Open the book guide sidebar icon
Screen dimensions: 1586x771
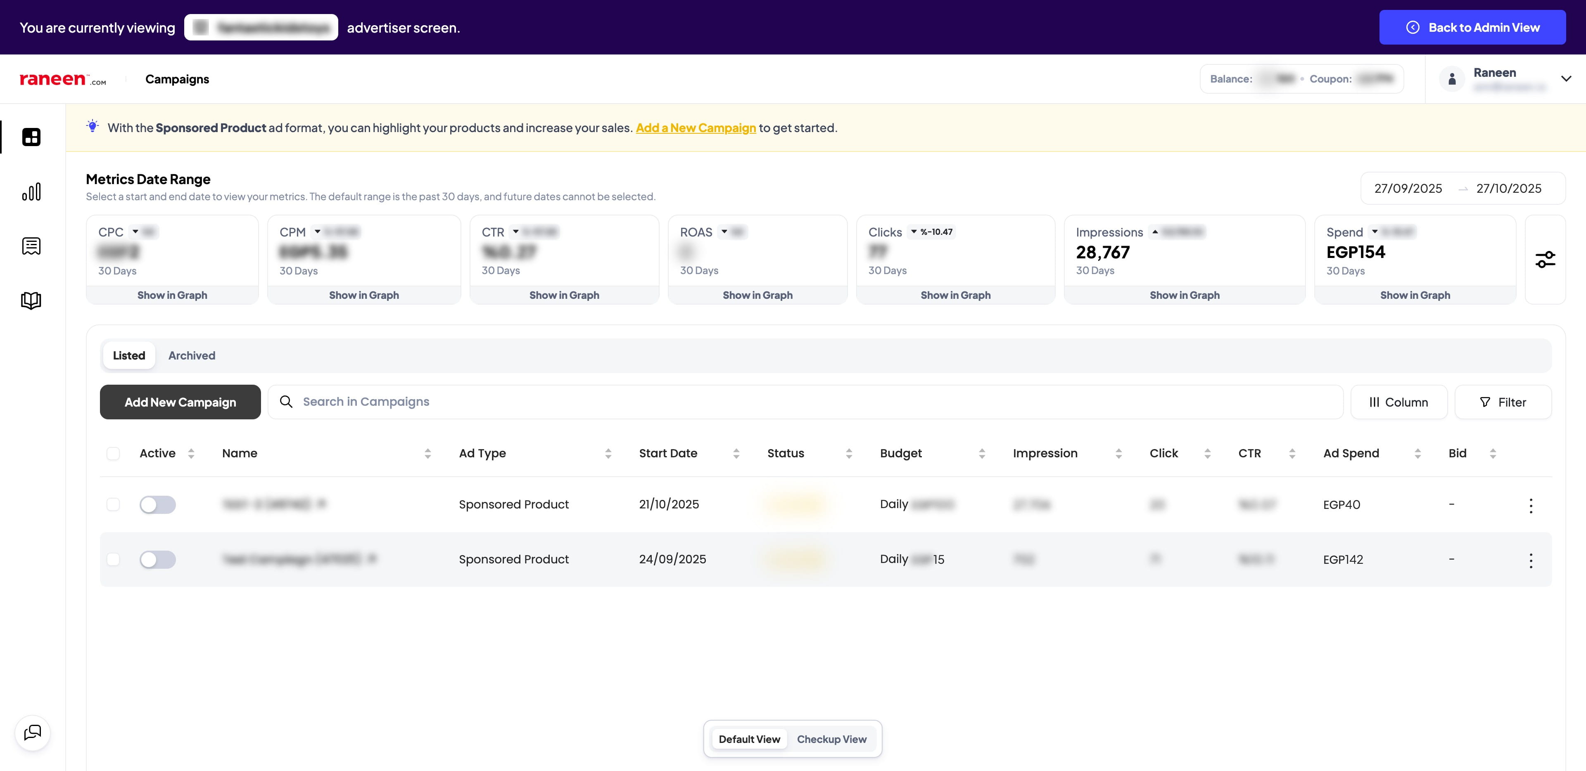[x=31, y=300]
